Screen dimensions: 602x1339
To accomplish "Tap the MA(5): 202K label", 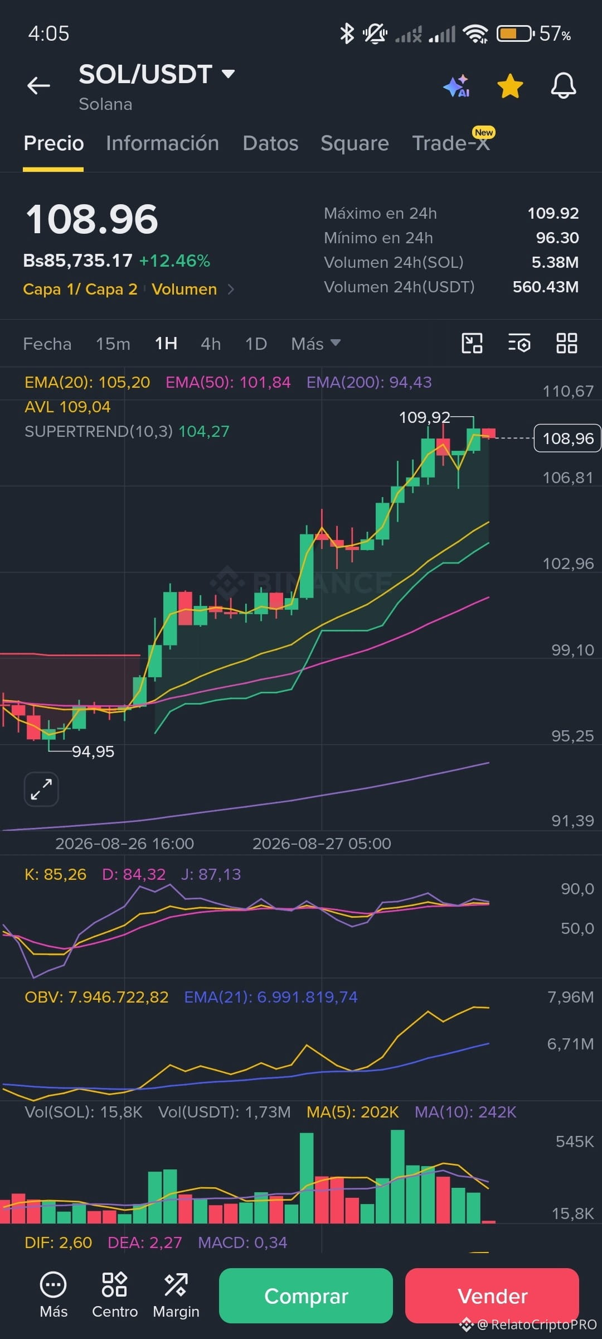I will [353, 1112].
